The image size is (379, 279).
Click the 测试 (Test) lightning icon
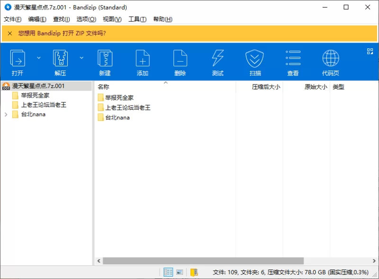coord(218,58)
